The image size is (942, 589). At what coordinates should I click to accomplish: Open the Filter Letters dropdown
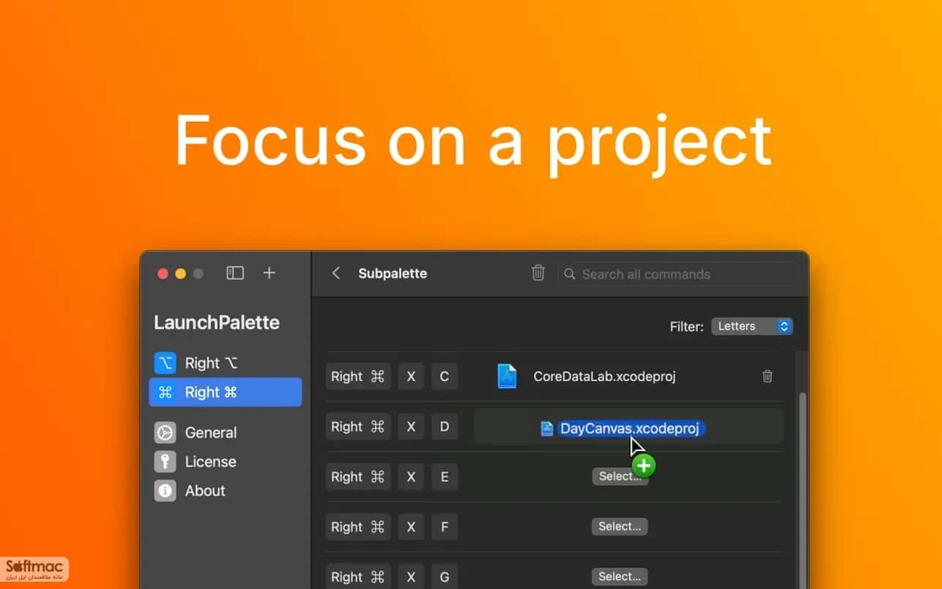(x=752, y=326)
